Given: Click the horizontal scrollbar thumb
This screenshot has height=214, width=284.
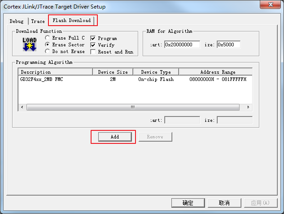Looking at the screenshot, I should [x=133, y=107].
